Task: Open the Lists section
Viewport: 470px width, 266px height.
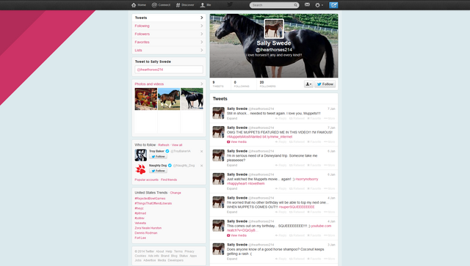Action: (169, 50)
